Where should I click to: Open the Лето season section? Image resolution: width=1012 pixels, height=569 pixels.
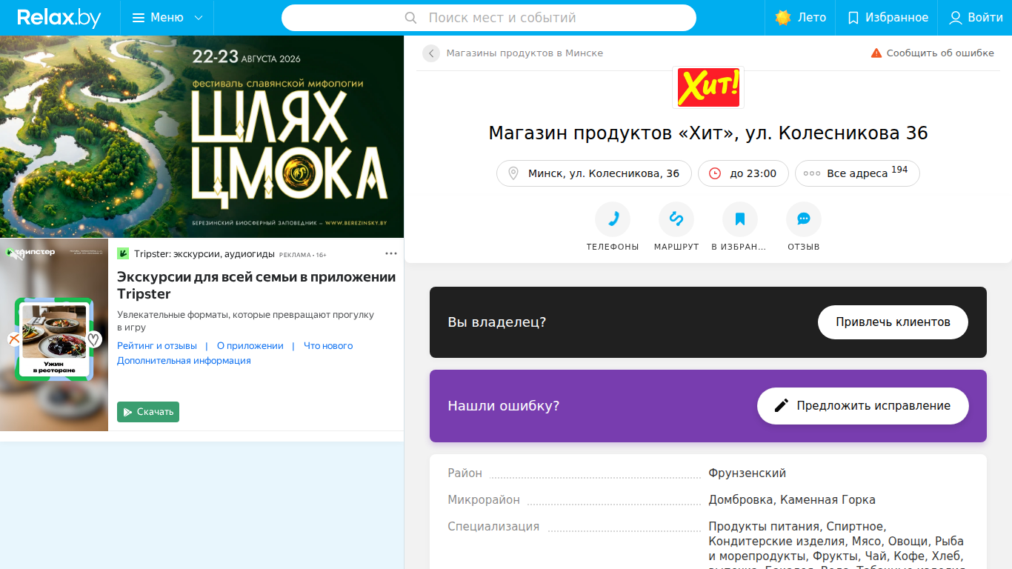[x=800, y=18]
